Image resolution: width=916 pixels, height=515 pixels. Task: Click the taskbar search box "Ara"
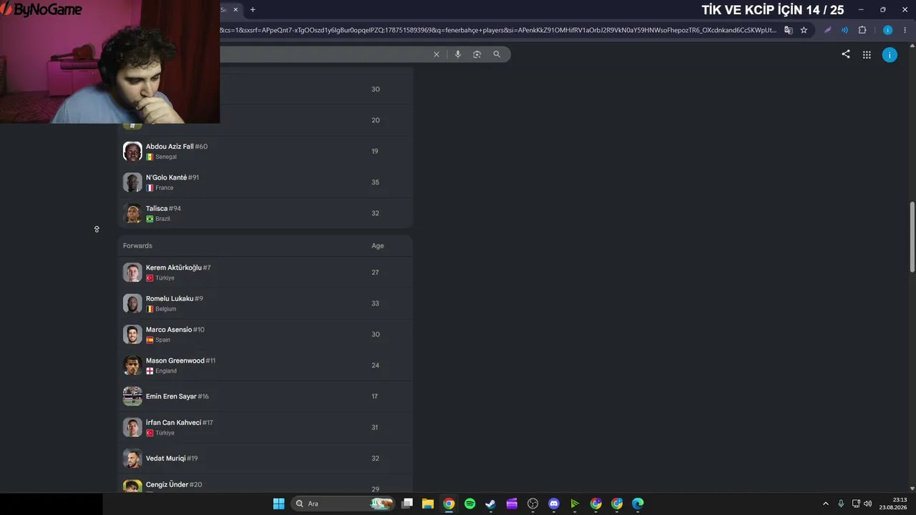click(x=343, y=504)
